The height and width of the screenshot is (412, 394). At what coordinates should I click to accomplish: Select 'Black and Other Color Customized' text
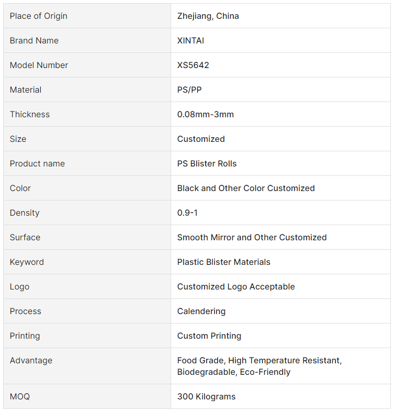coord(246,188)
